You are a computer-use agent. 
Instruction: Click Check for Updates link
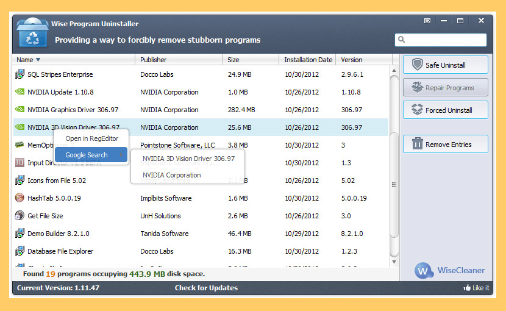(206, 288)
